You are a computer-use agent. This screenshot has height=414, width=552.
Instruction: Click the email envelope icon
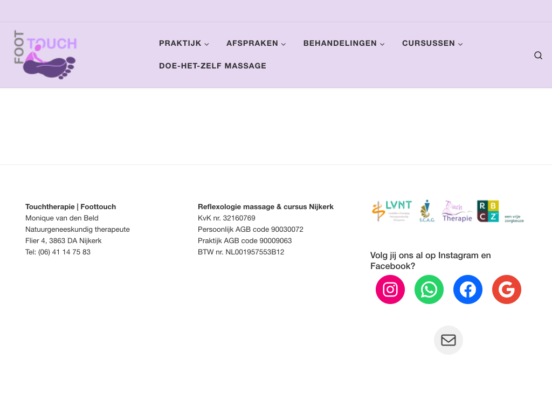(x=448, y=340)
